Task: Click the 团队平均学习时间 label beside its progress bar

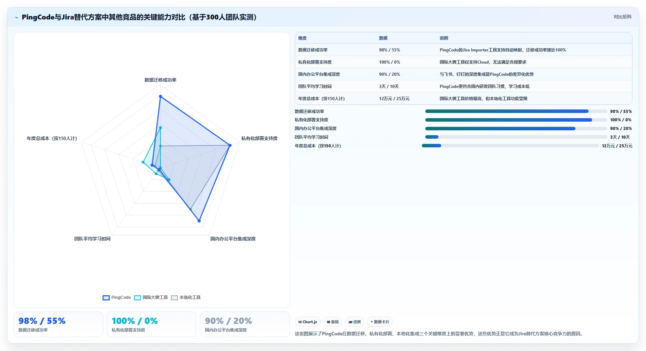Action: click(x=312, y=137)
